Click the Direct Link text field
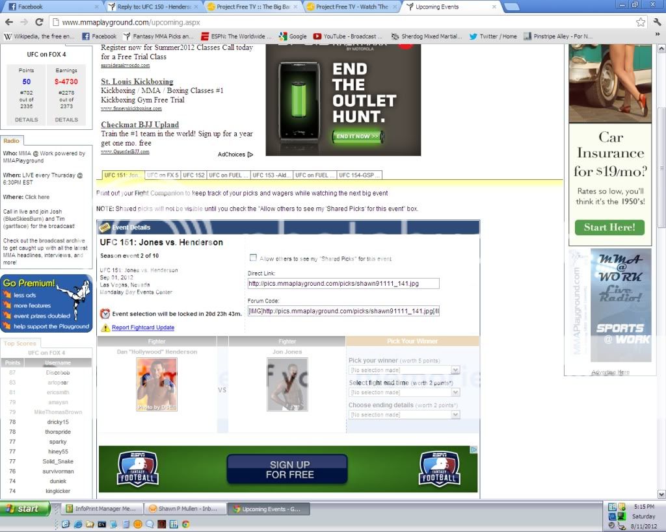This screenshot has height=532, width=666. [x=343, y=283]
